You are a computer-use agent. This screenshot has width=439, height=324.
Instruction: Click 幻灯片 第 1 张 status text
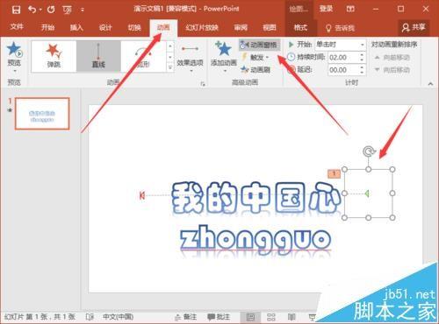point(40,317)
